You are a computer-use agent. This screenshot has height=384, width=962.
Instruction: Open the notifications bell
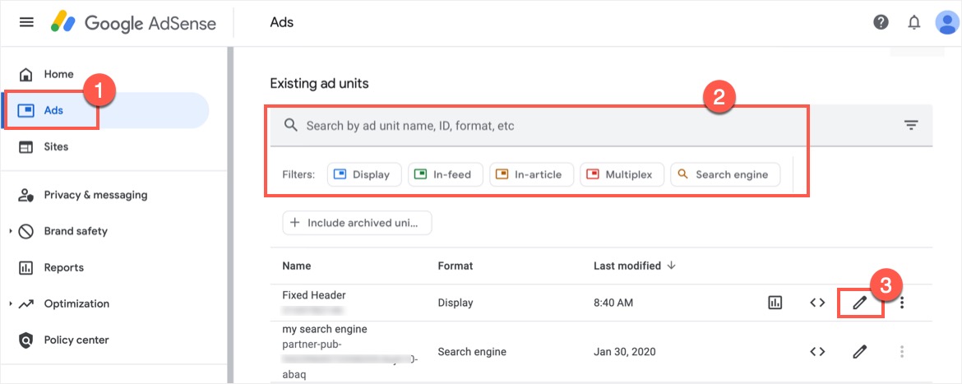[x=914, y=23]
